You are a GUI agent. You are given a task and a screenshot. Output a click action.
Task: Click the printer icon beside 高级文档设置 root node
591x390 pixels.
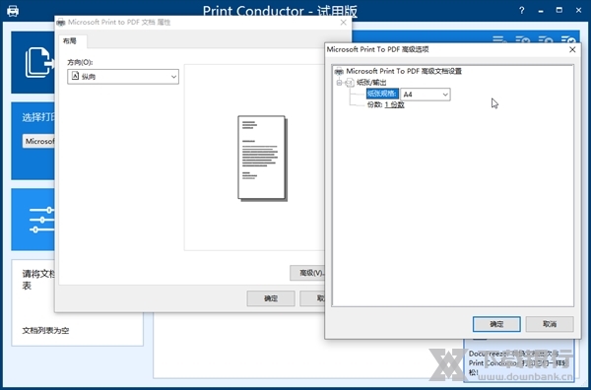[x=339, y=71]
